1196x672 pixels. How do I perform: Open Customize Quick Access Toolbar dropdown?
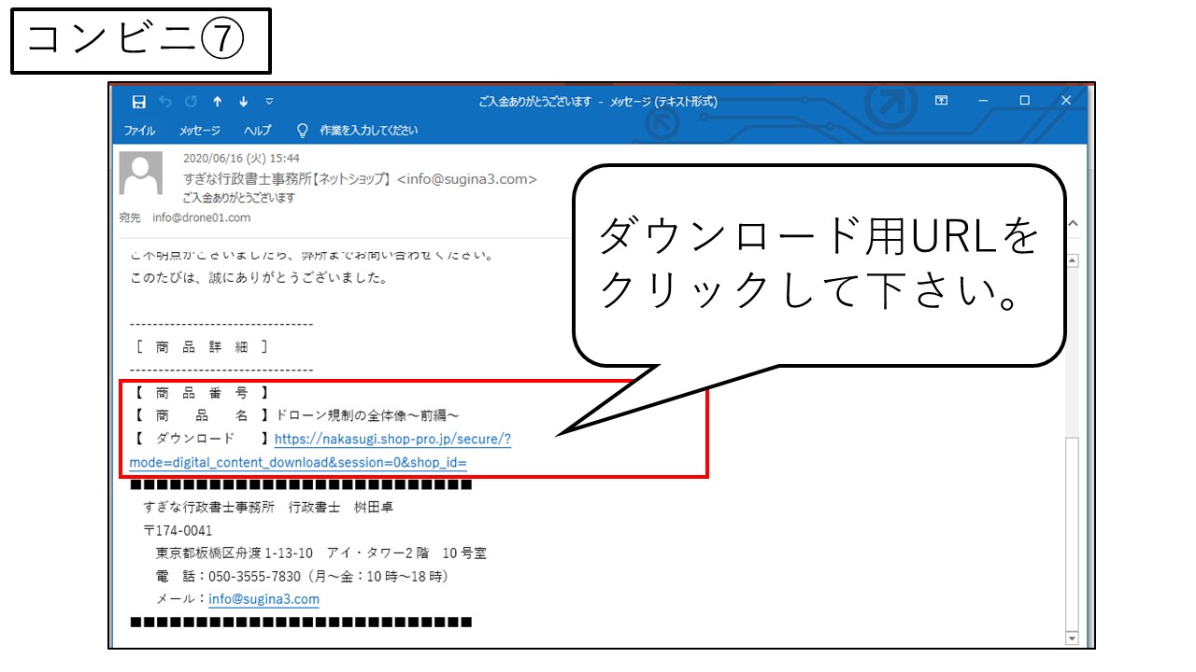tap(269, 101)
